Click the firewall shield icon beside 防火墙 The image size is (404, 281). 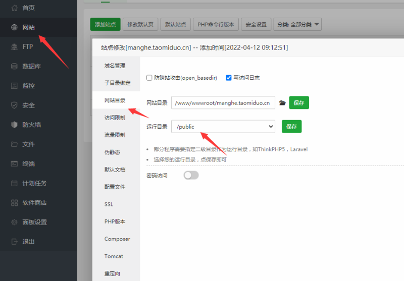tap(15, 125)
